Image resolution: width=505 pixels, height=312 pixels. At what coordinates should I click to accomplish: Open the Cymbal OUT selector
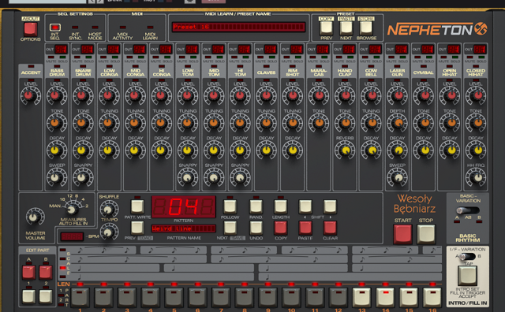[x=428, y=49]
